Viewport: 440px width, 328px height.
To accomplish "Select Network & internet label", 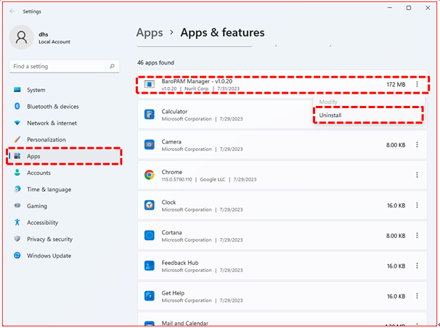I will [x=52, y=123].
